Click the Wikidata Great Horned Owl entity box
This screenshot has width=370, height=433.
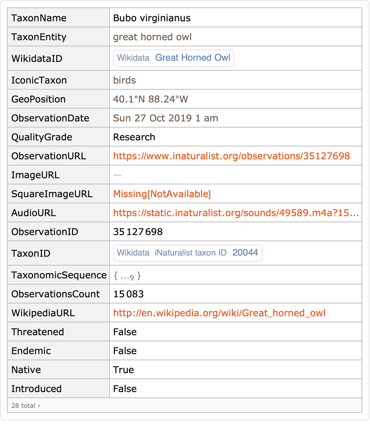tap(173, 58)
